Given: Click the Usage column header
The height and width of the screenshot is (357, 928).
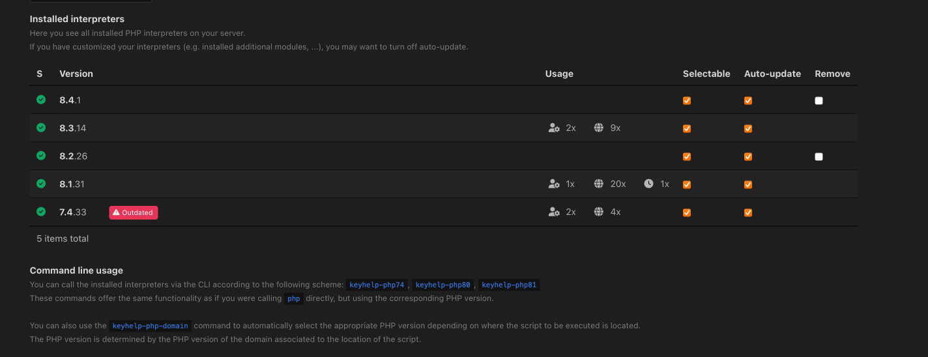Looking at the screenshot, I should point(559,74).
